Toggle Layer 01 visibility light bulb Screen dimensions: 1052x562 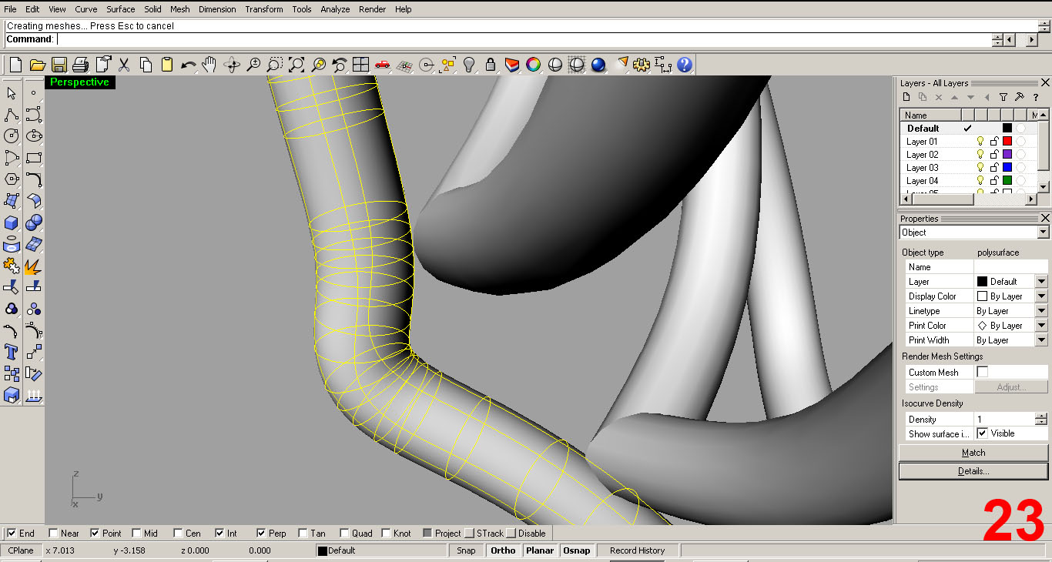coord(980,142)
